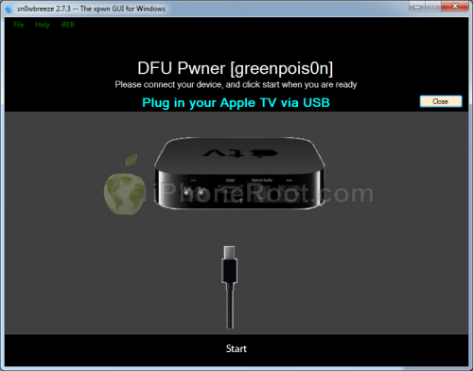Open the File menu
Image resolution: width=473 pixels, height=371 pixels.
(19, 25)
